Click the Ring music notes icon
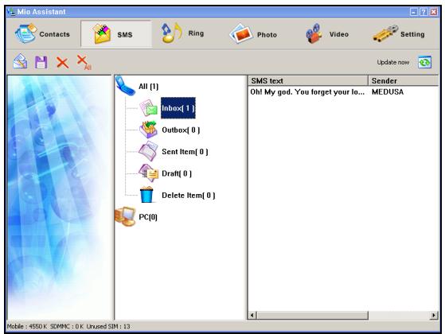Image resolution: width=445 pixels, height=334 pixels. (x=171, y=33)
